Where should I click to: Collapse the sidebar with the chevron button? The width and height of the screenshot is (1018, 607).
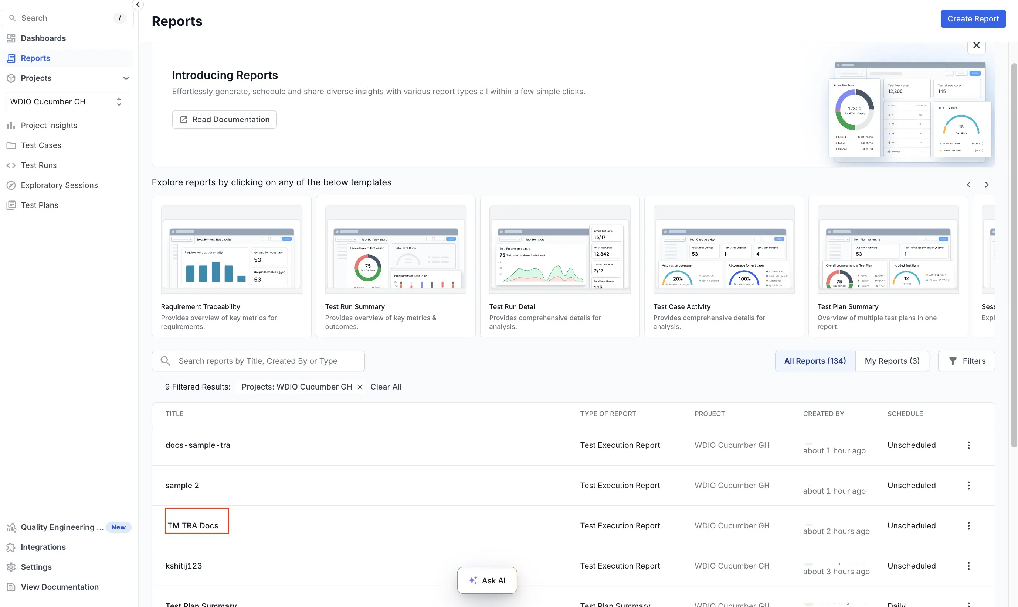(138, 4)
